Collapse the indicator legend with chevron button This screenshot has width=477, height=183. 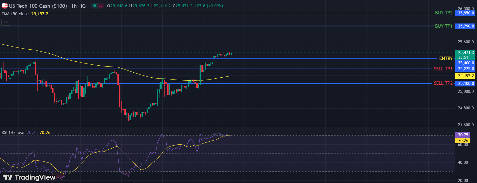pos(6,22)
